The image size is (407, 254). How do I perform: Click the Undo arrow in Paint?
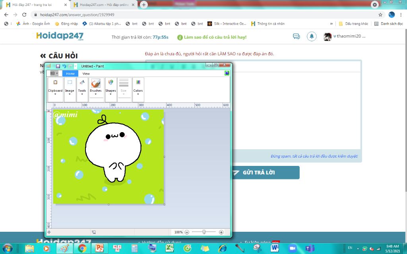[64, 66]
